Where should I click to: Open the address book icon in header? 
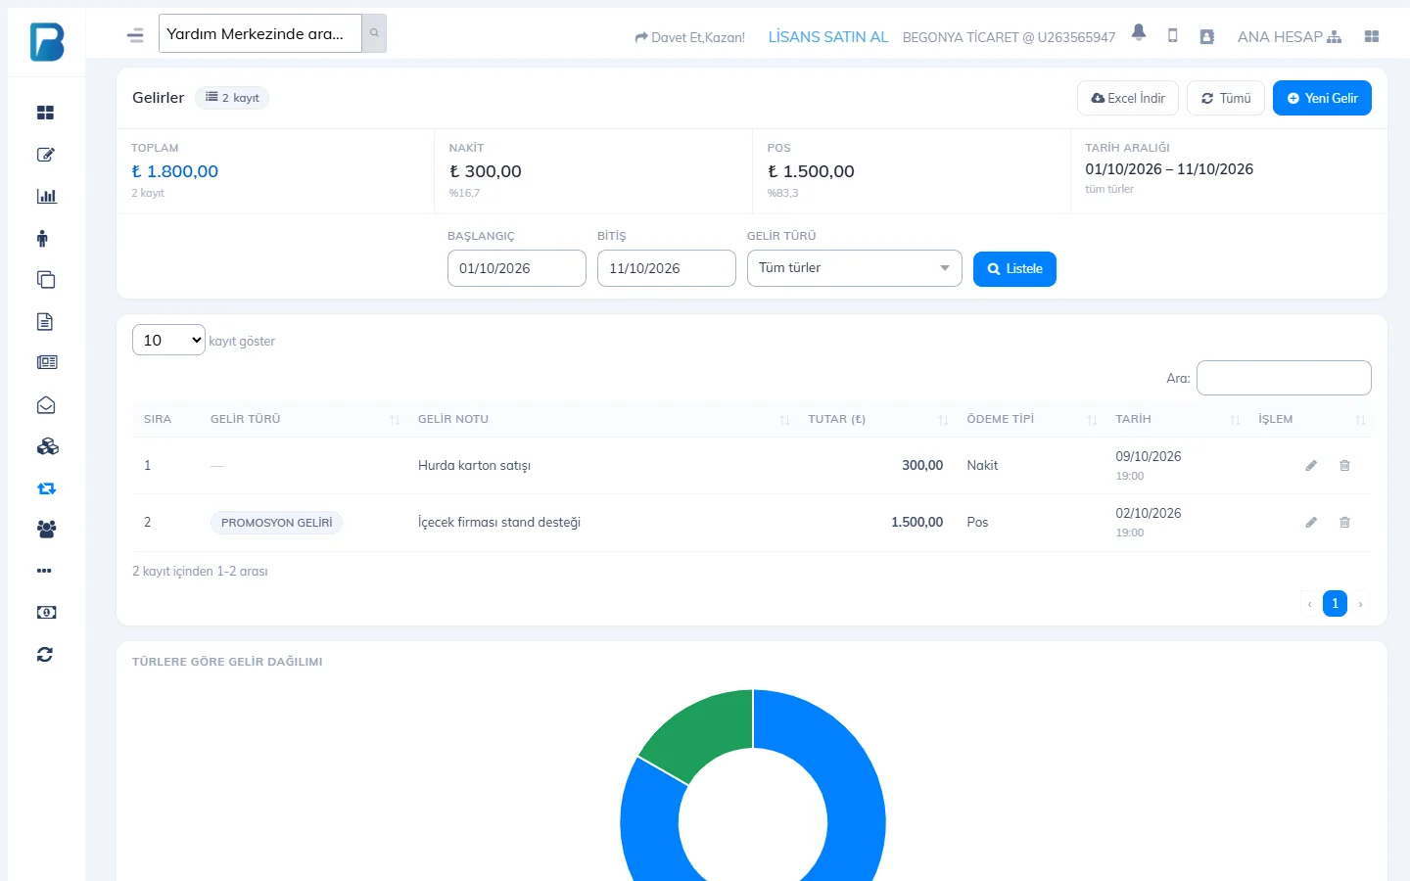1207,36
